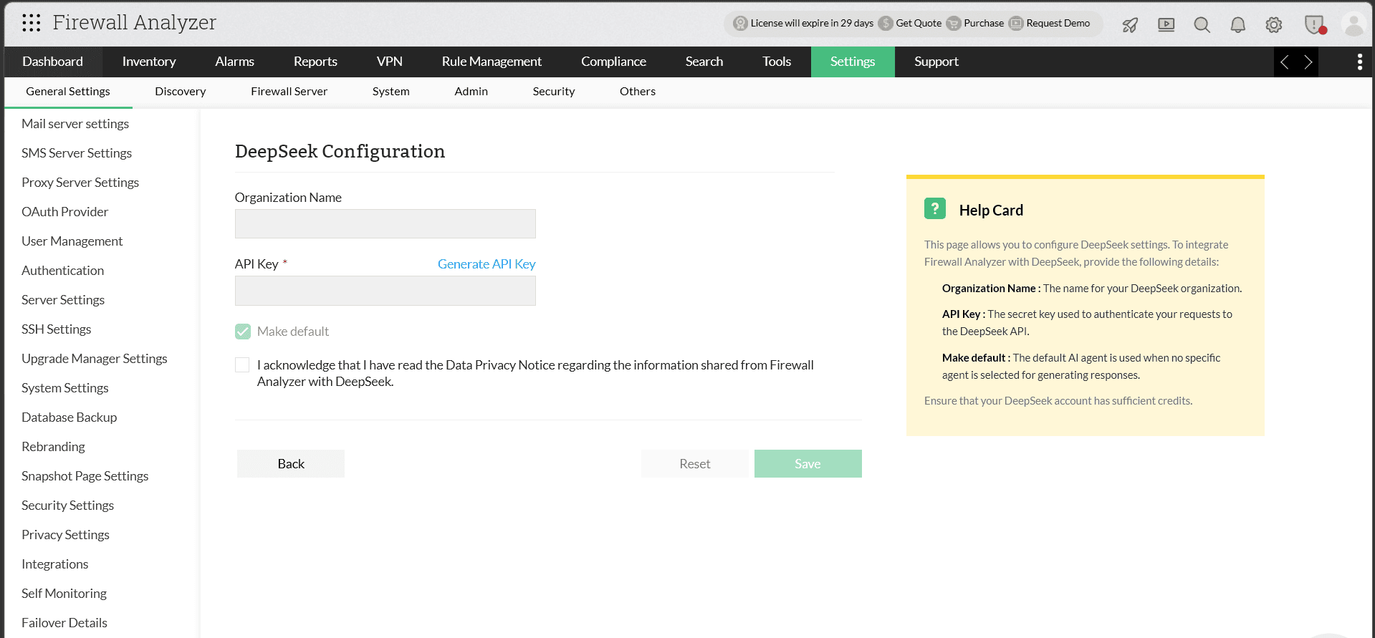Open the Security sub-tab
1375x638 pixels.
[x=554, y=92]
